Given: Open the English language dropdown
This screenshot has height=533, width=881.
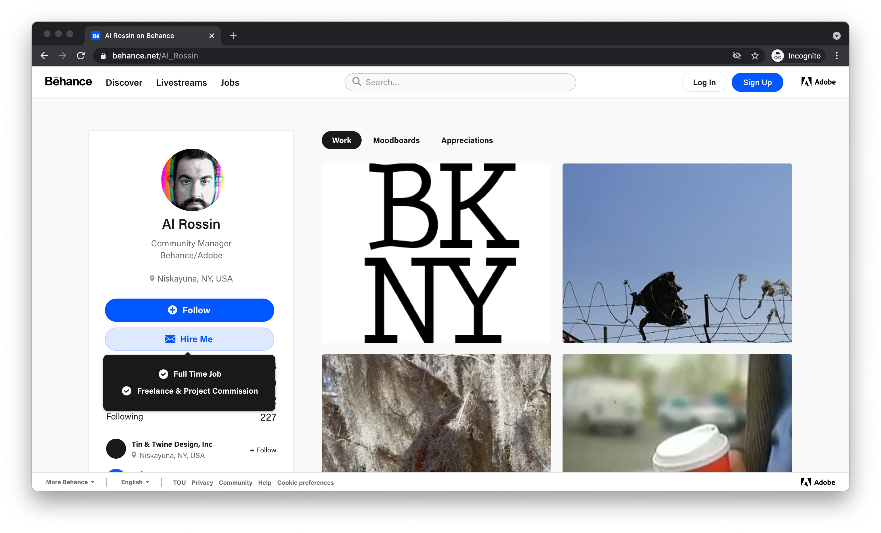Looking at the screenshot, I should [x=135, y=482].
